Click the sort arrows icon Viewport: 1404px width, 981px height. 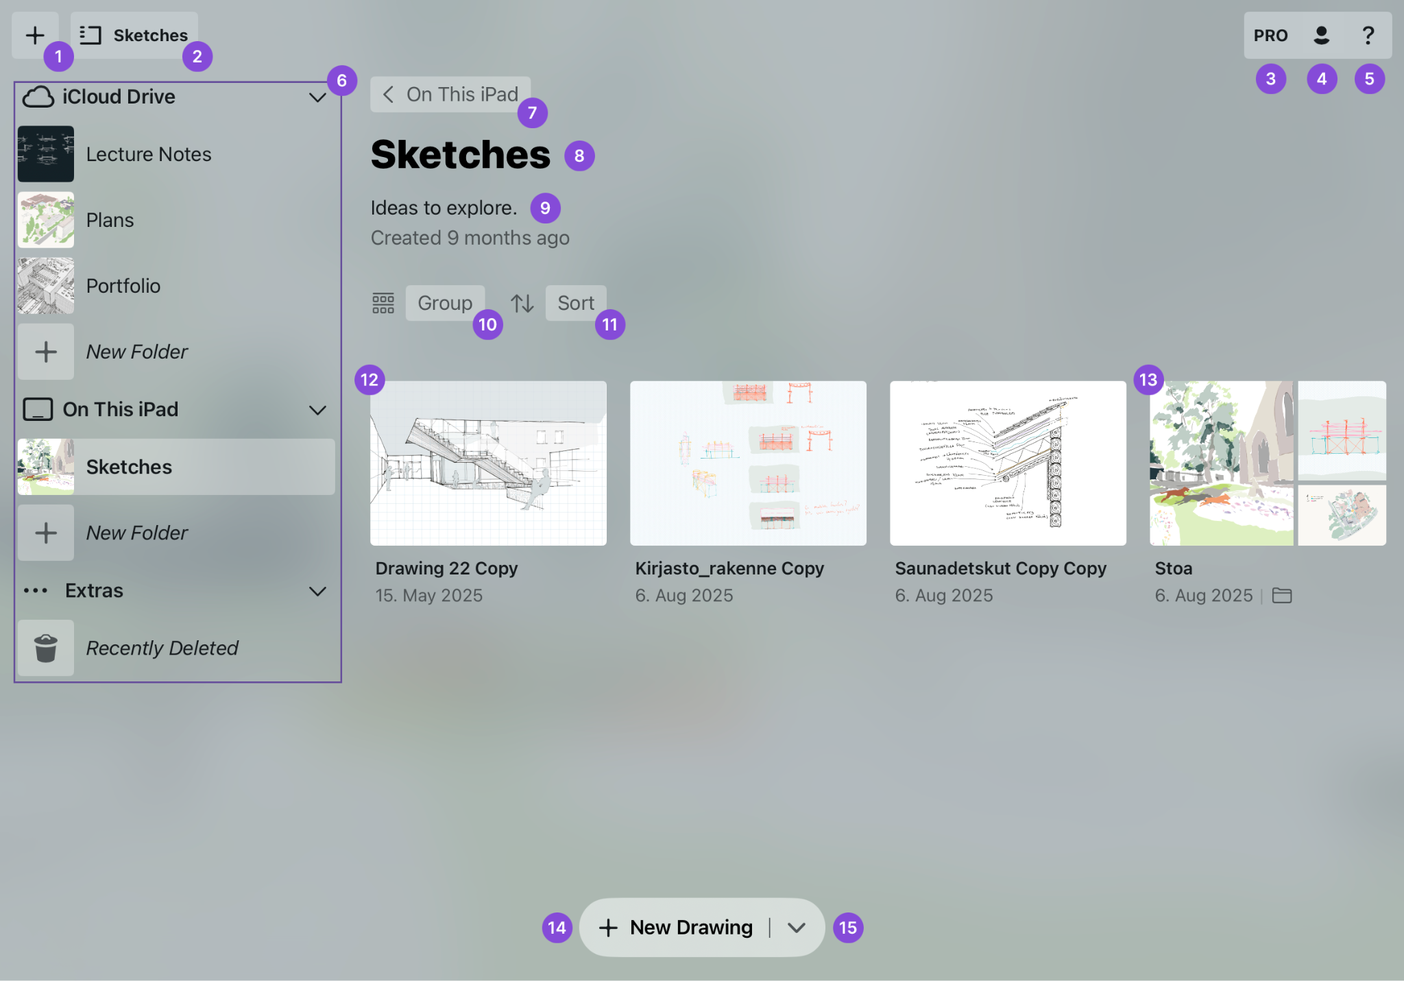(522, 303)
